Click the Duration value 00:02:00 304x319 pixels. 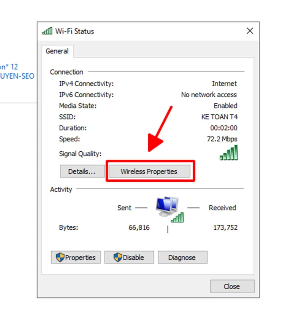coord(224,128)
